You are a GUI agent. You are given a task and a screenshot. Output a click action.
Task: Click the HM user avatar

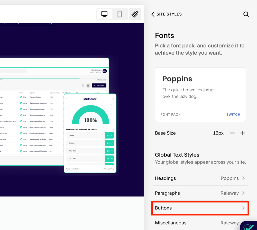coord(105,71)
